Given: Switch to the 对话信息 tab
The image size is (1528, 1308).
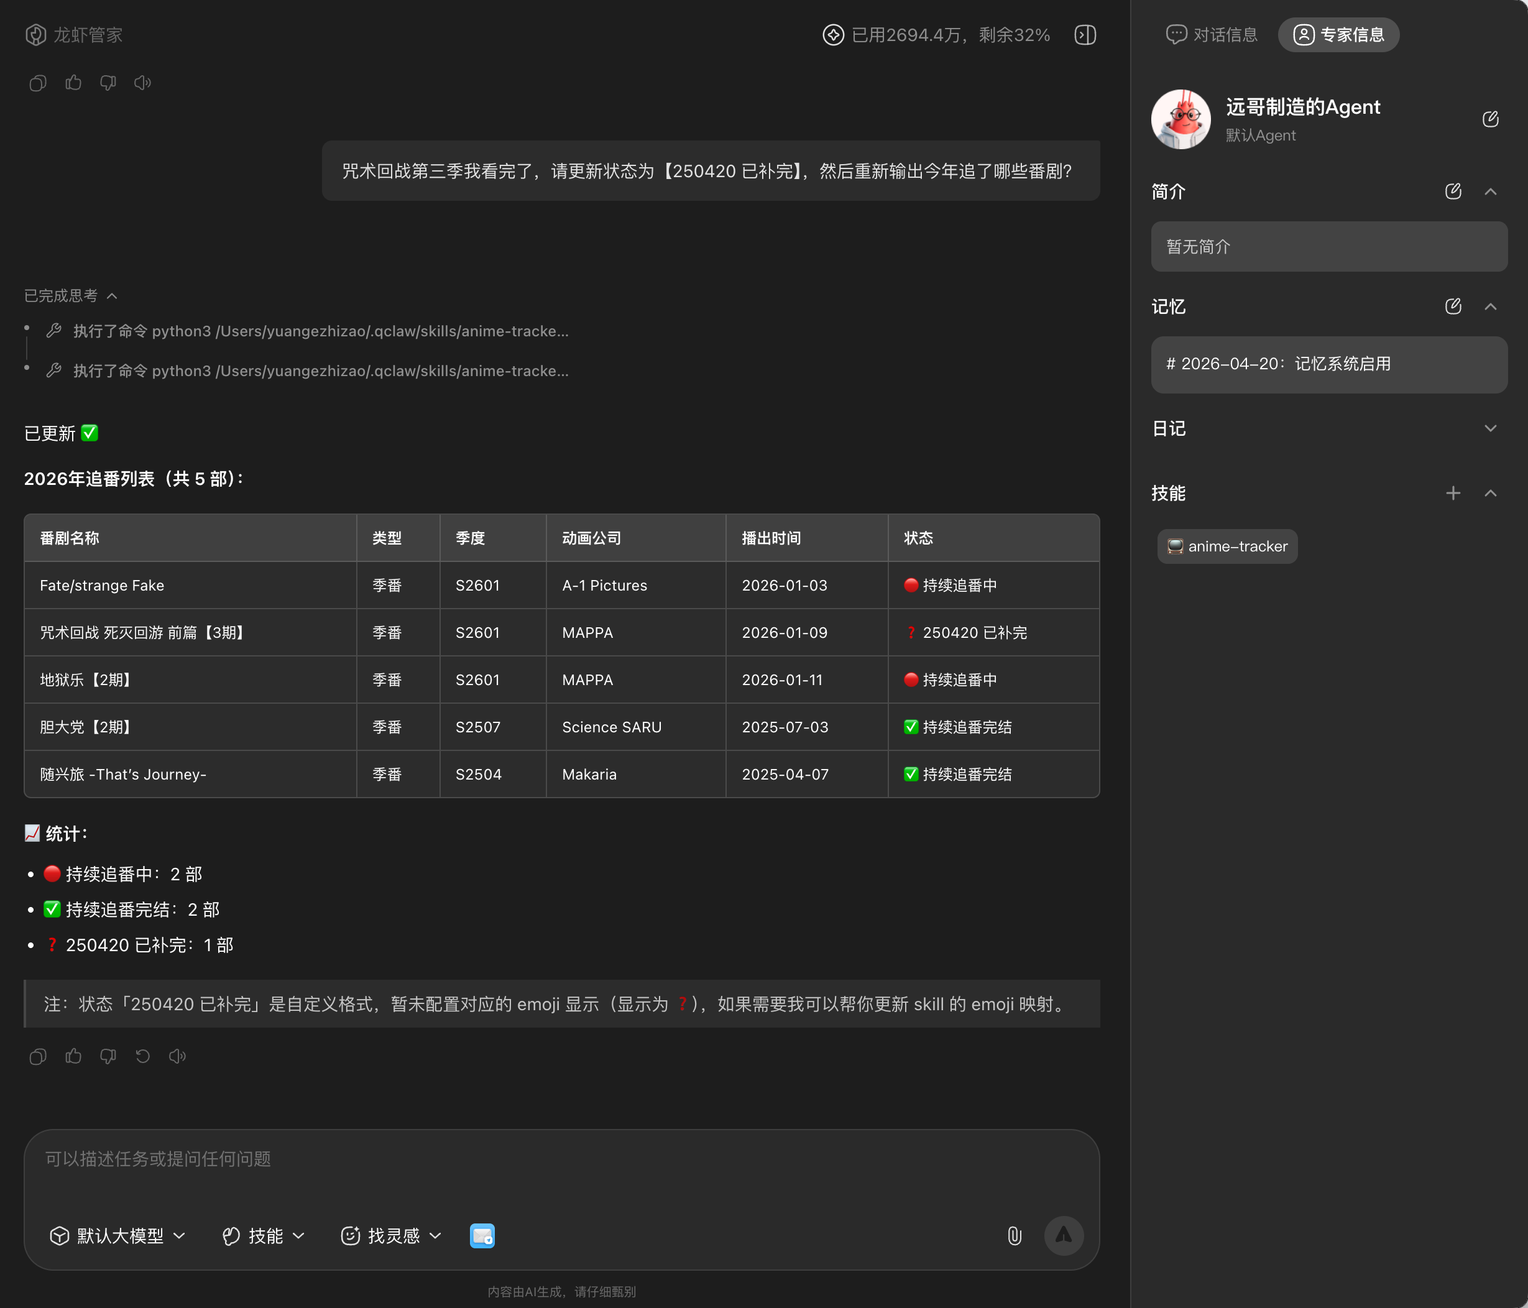Looking at the screenshot, I should click(1212, 35).
